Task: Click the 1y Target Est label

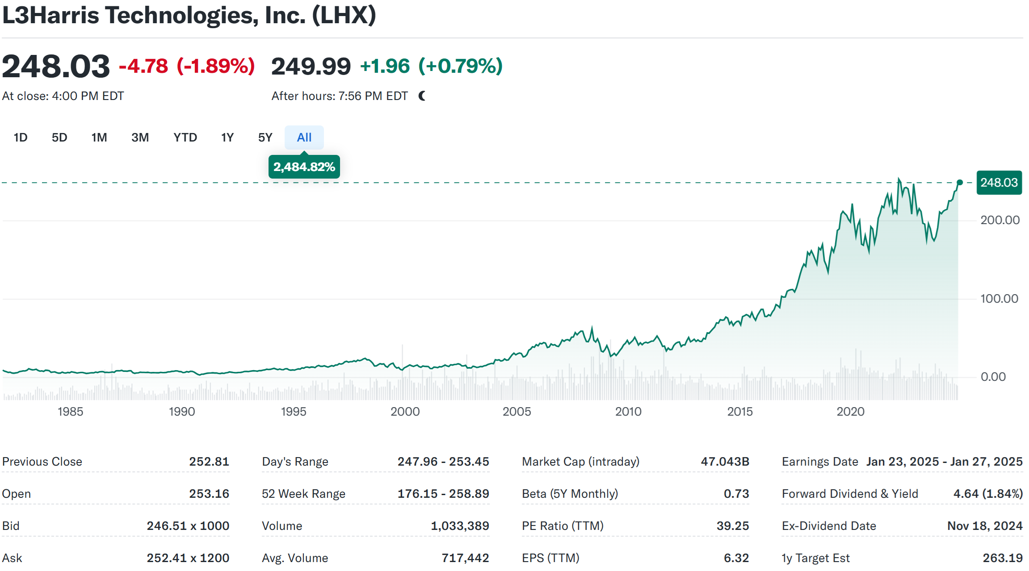Action: [816, 558]
